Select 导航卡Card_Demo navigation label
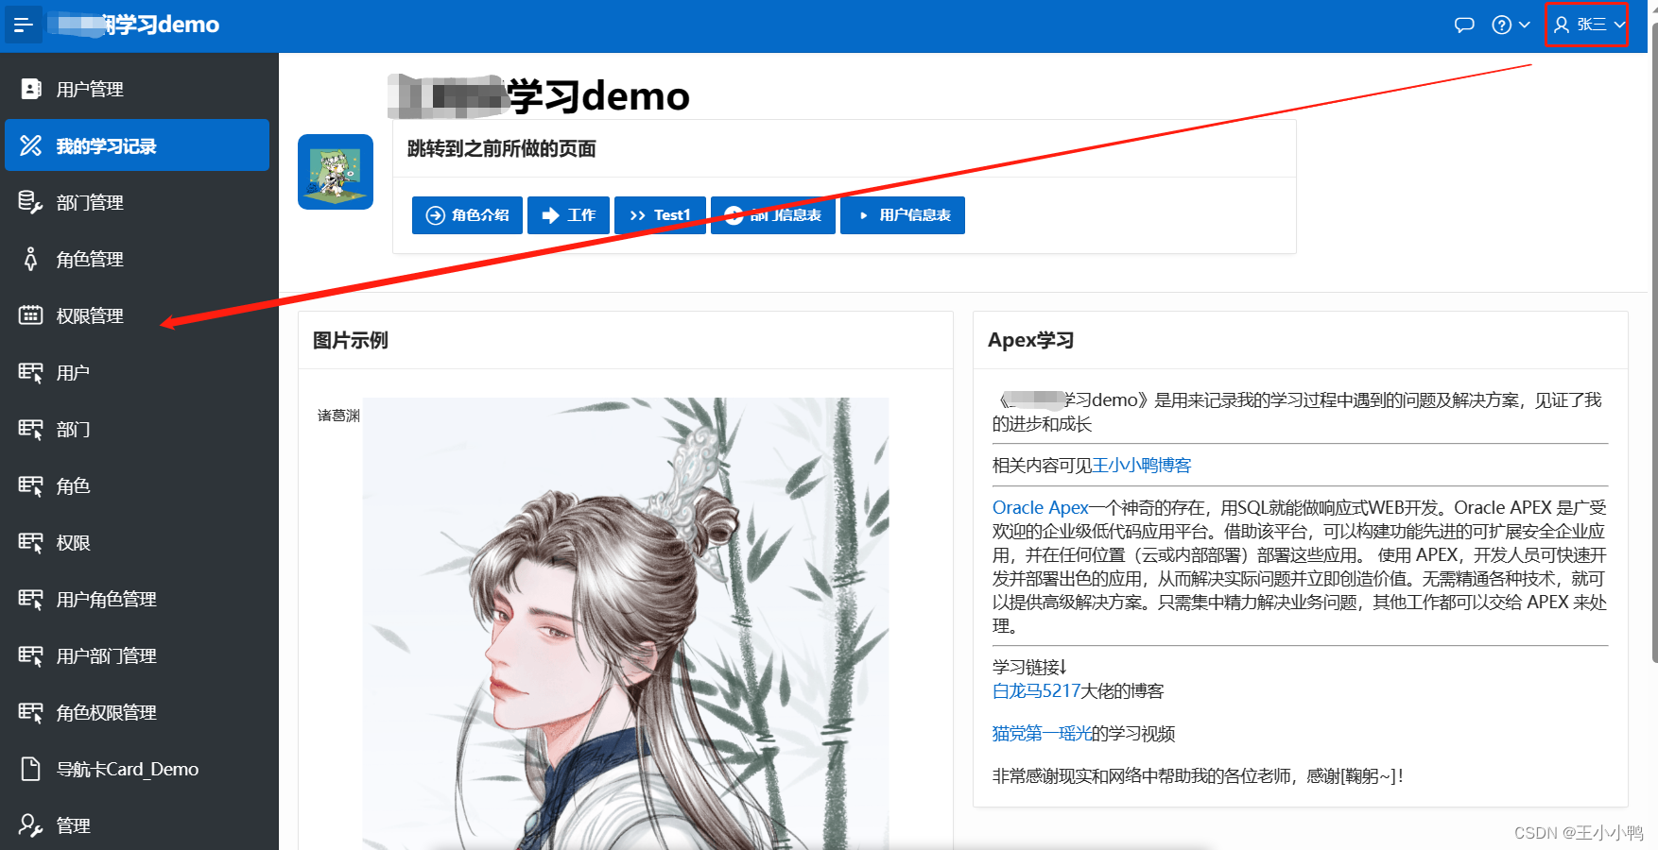The image size is (1658, 850). click(x=128, y=769)
